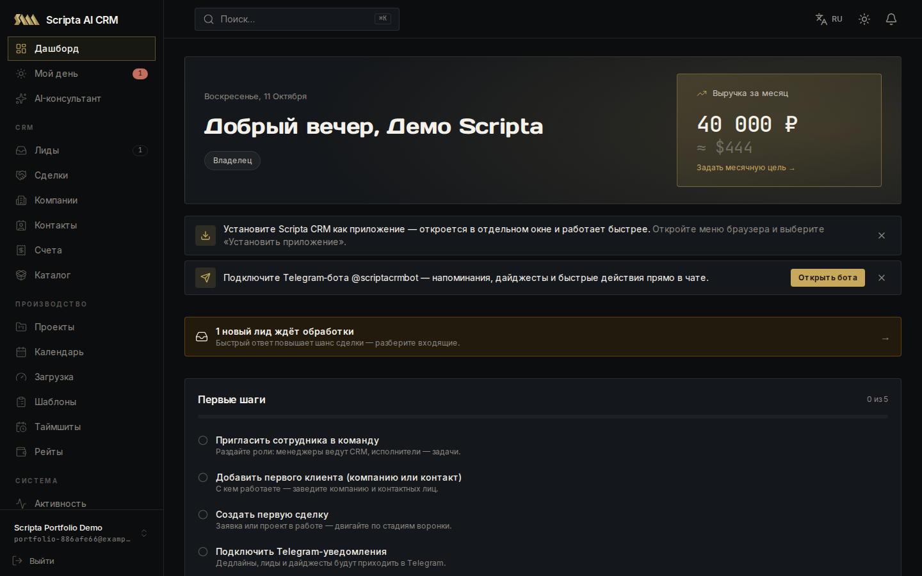Click the arrow on the new lead card
Viewport: 922px width, 576px height.
click(885, 339)
